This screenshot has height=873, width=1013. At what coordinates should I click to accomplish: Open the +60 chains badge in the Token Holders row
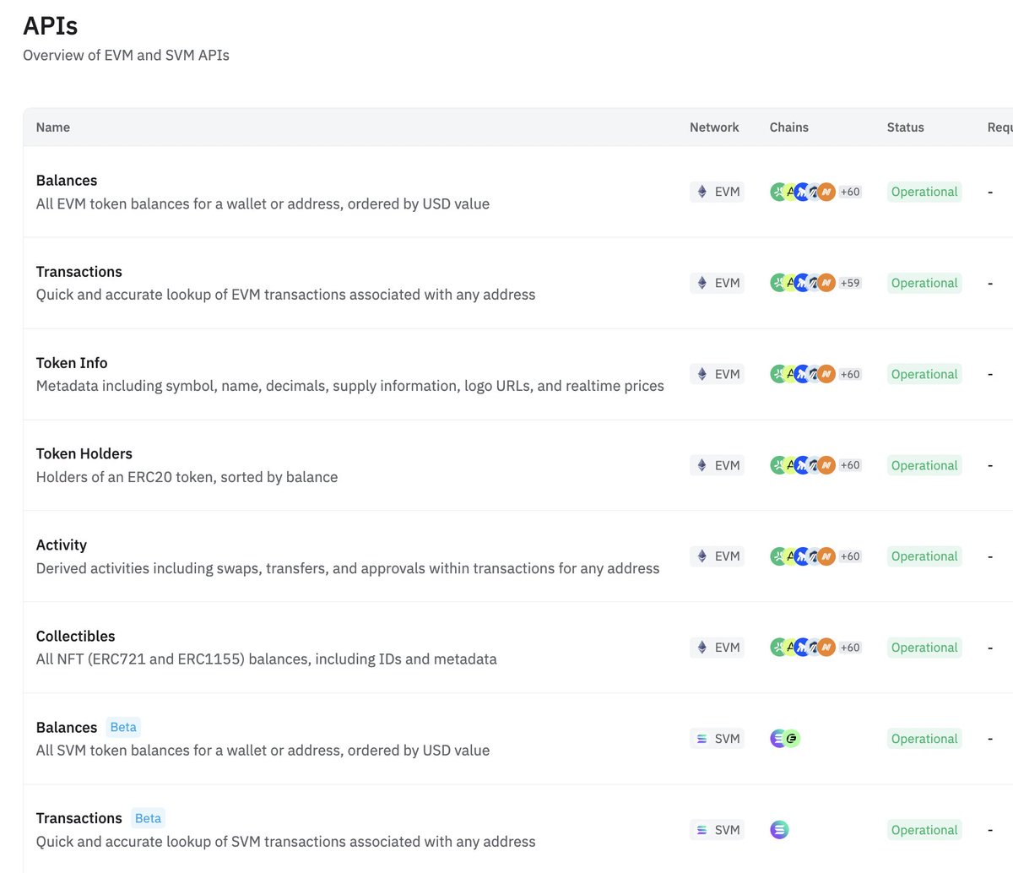pos(850,465)
